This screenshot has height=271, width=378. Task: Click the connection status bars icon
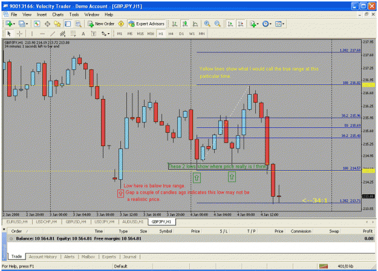[324, 266]
